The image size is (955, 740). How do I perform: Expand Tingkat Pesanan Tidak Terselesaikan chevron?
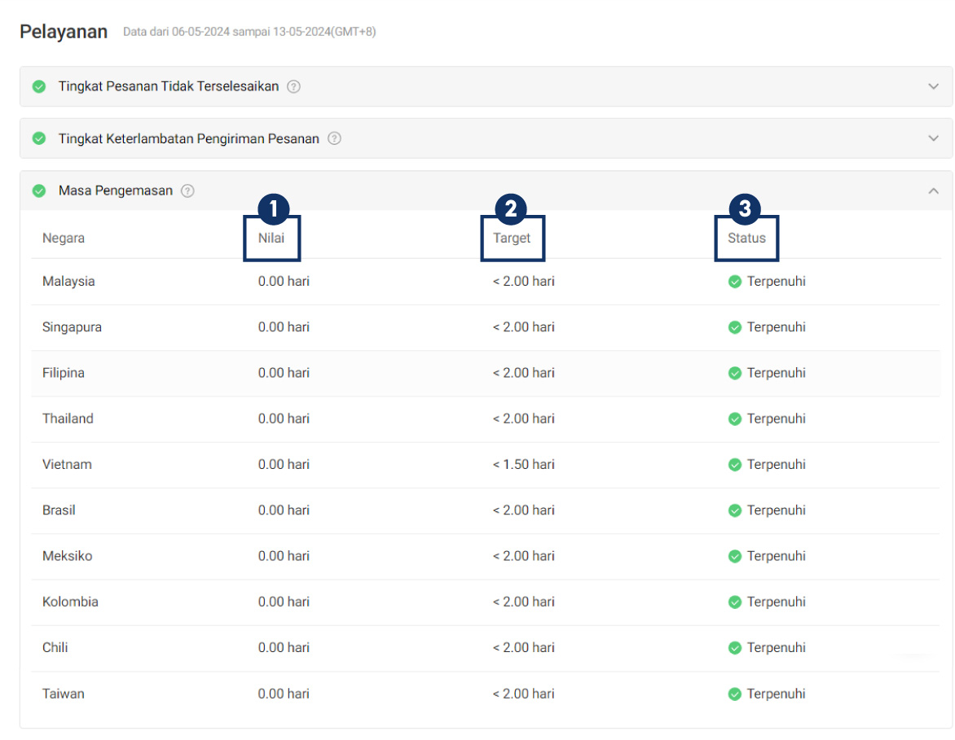tap(933, 86)
